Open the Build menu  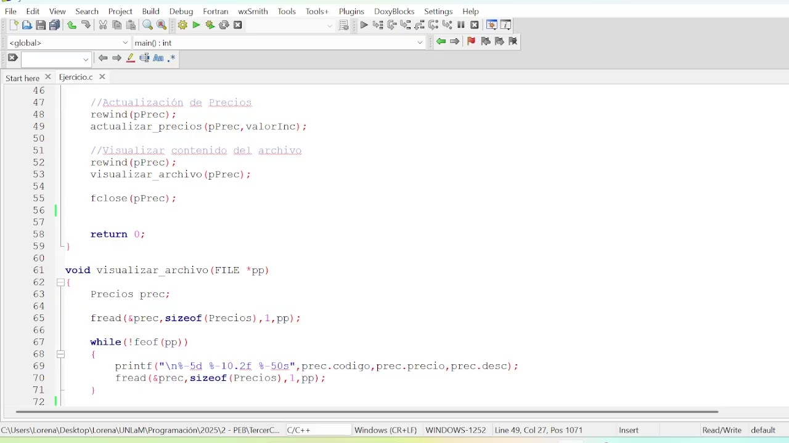[150, 11]
